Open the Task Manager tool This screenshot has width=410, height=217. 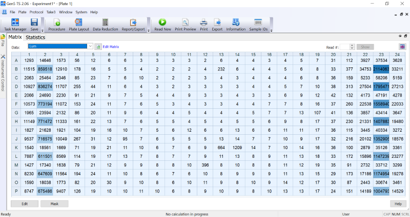click(15, 25)
